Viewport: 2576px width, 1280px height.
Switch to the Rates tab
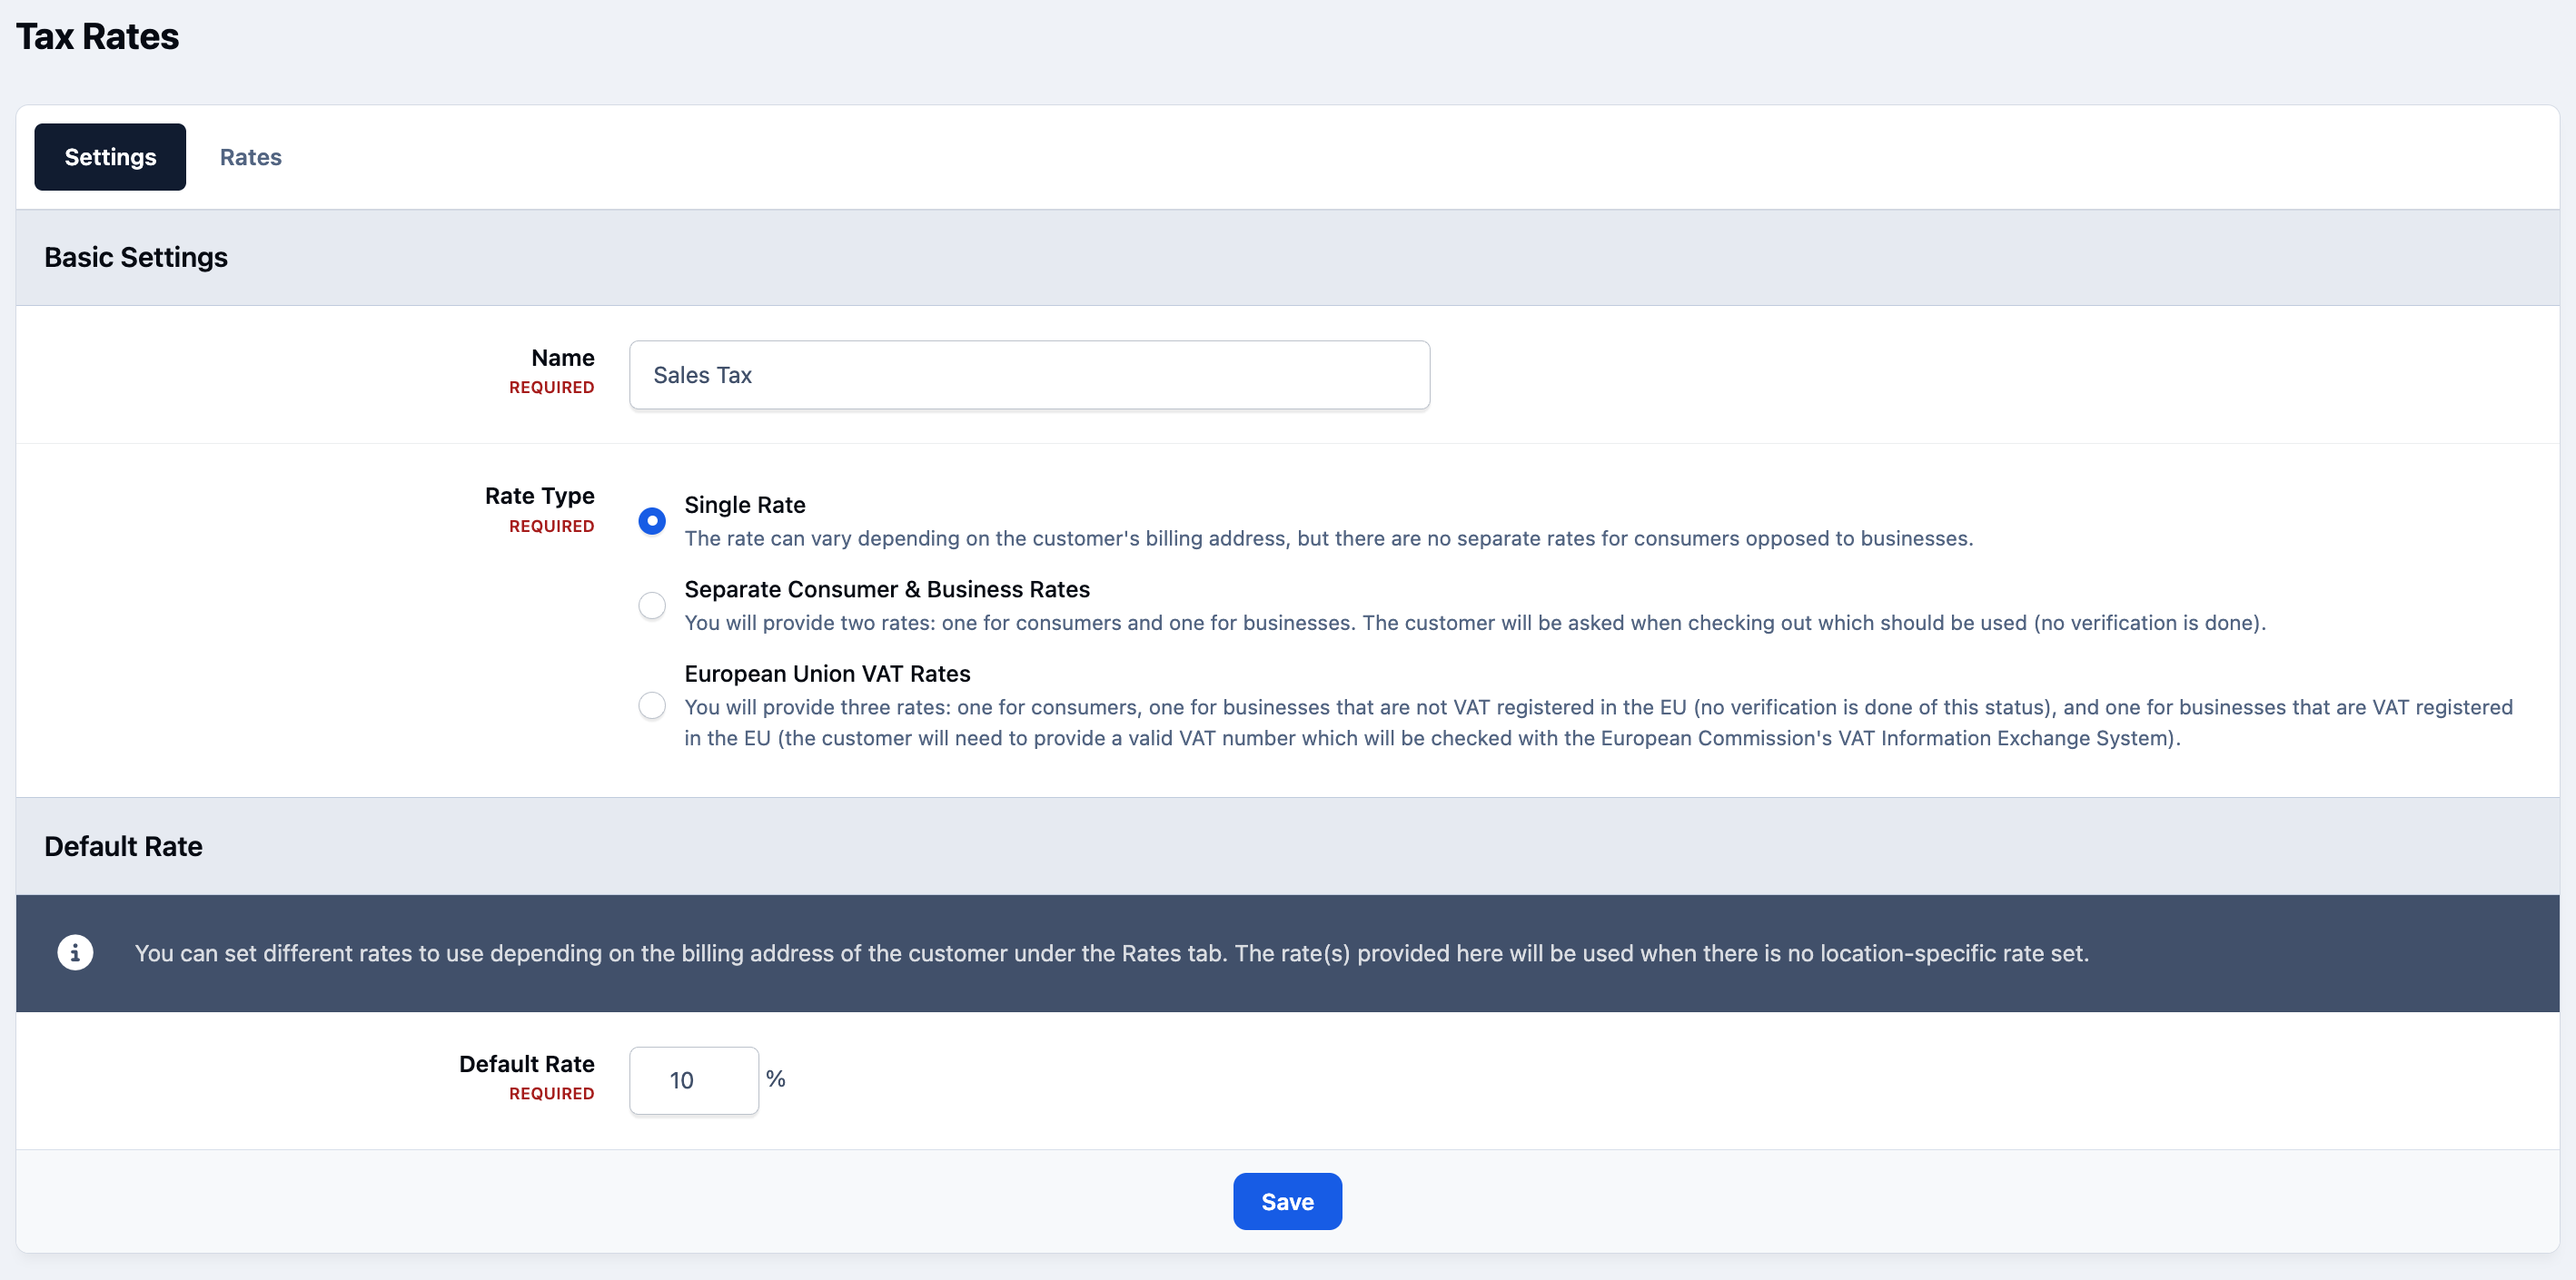point(250,157)
